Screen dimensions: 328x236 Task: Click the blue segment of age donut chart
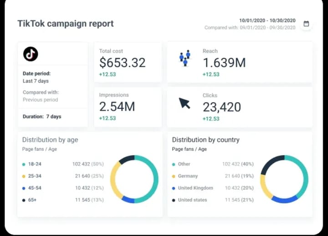[128, 200]
